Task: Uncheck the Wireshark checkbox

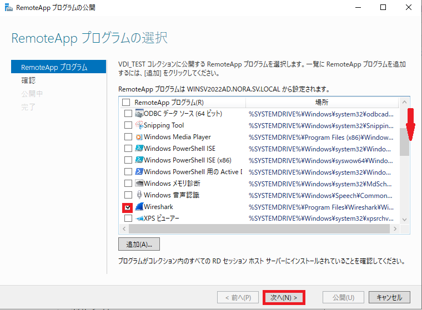Action: click(x=128, y=207)
